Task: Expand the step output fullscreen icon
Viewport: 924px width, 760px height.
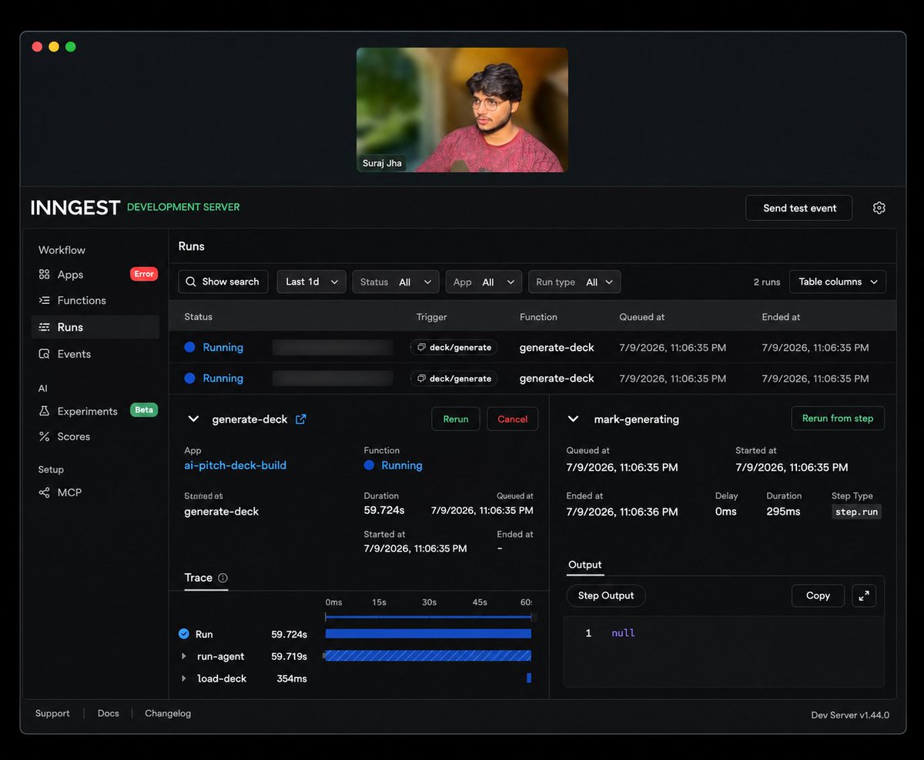Action: tap(864, 595)
